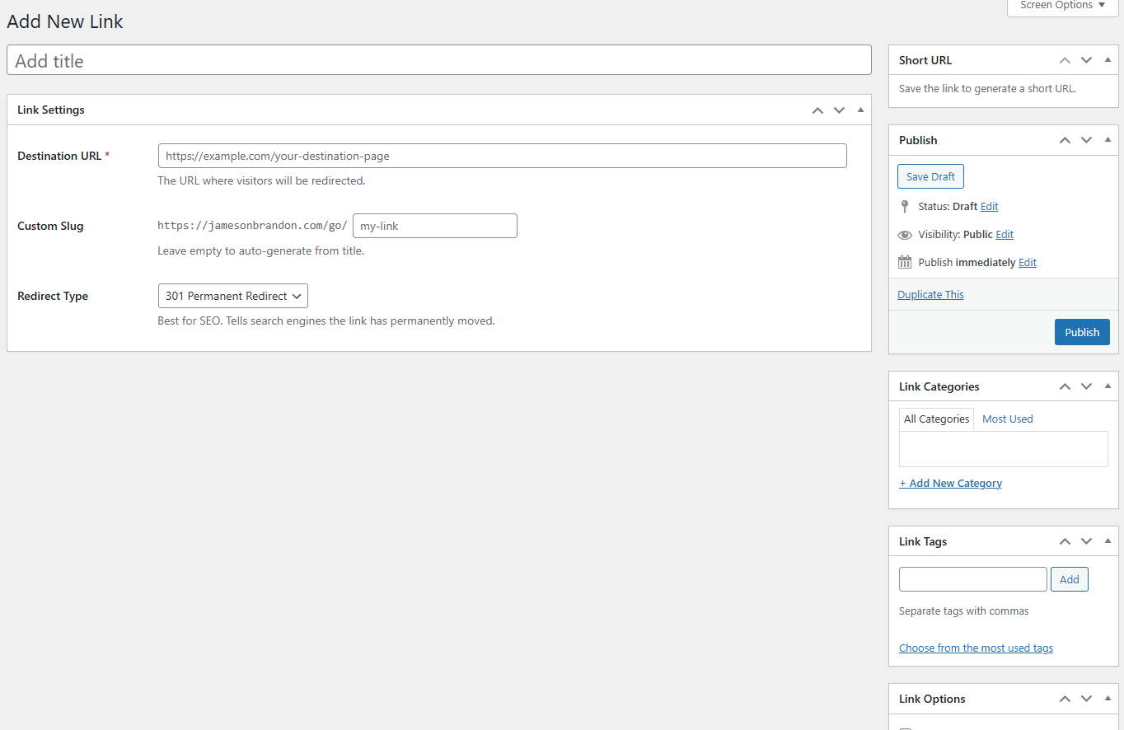Move the Link Settings panel up
This screenshot has width=1124, height=730.
(x=817, y=110)
